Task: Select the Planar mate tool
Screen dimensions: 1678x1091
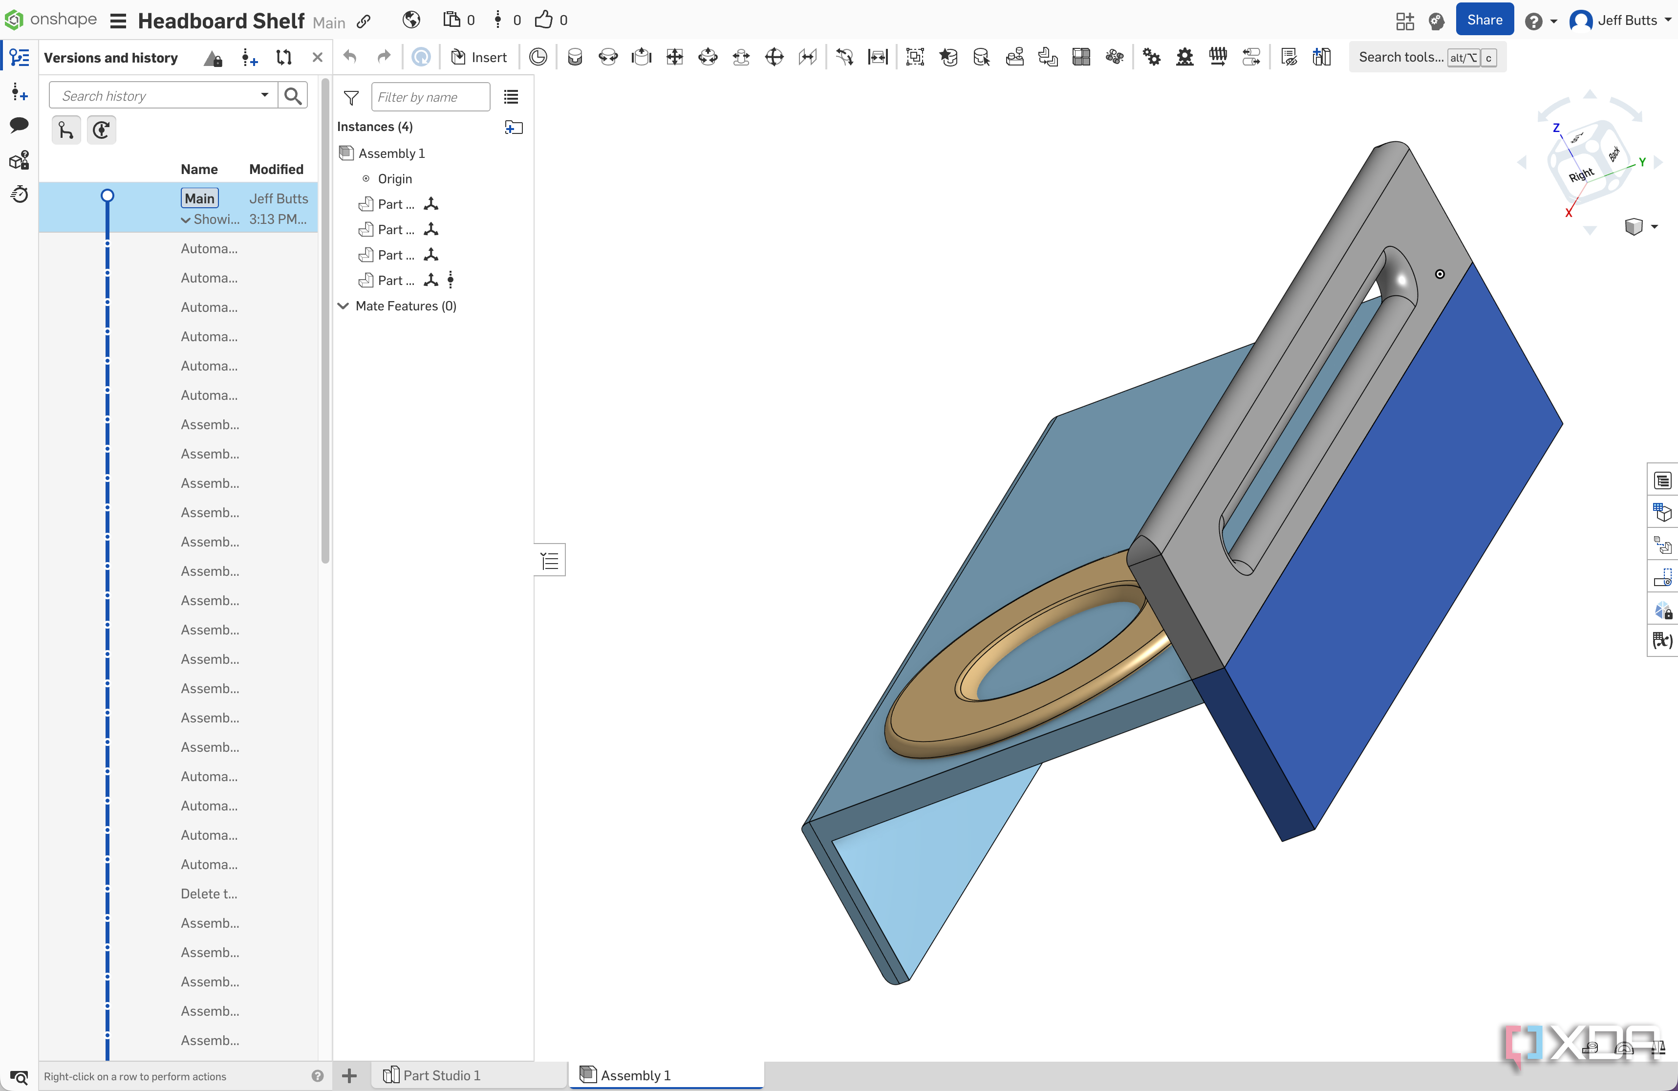Action: tap(675, 57)
